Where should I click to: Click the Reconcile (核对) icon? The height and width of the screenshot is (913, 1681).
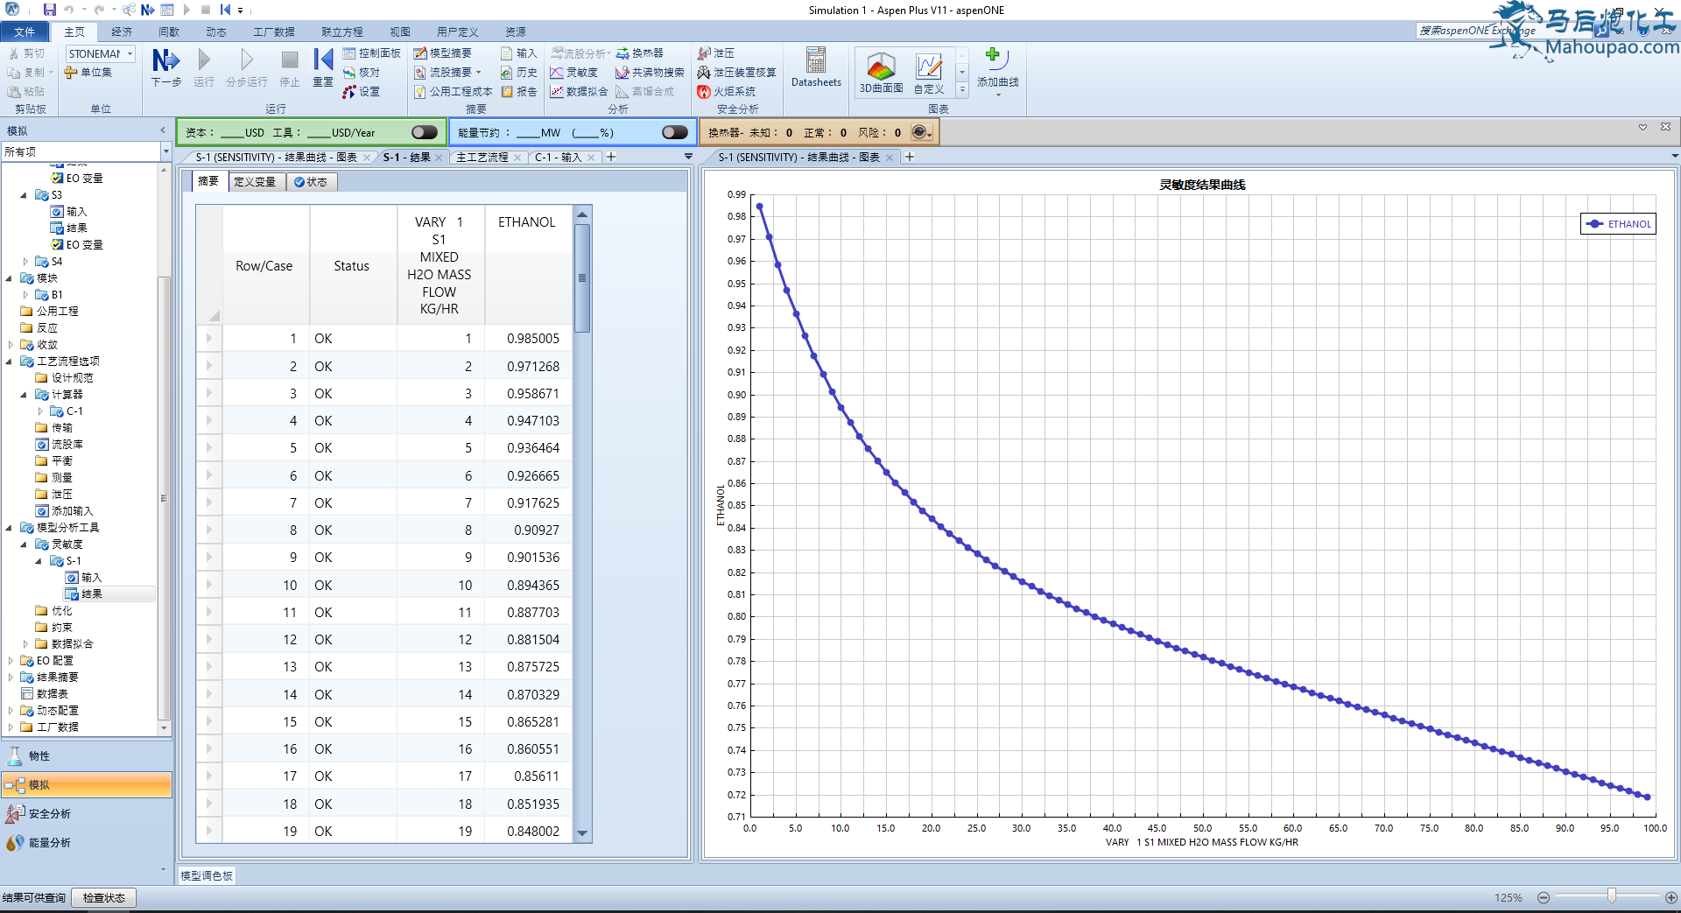point(362,73)
